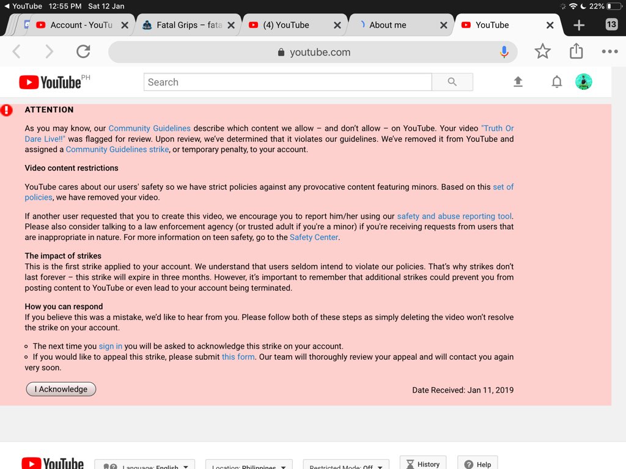This screenshot has height=469, width=626.
Task: Close the 'About me' tab
Action: coord(443,25)
